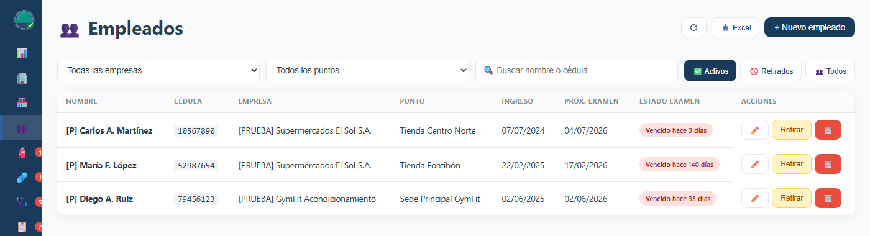The height and width of the screenshot is (236, 870).
Task: Click ingreso date 22/02/2025
Action: tap(523, 165)
